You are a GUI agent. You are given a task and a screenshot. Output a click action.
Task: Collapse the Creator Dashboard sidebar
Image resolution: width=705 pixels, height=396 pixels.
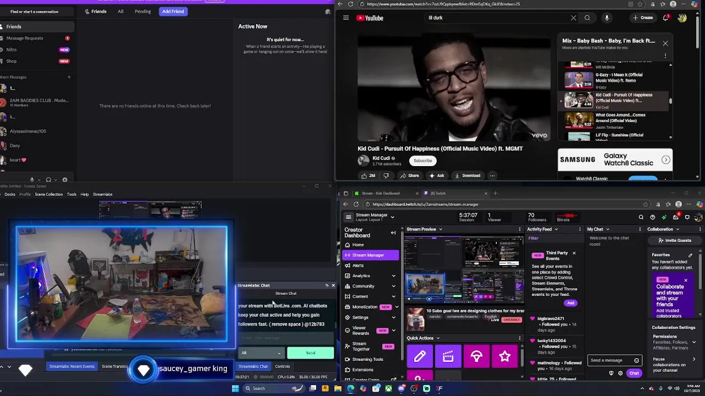pos(393,233)
